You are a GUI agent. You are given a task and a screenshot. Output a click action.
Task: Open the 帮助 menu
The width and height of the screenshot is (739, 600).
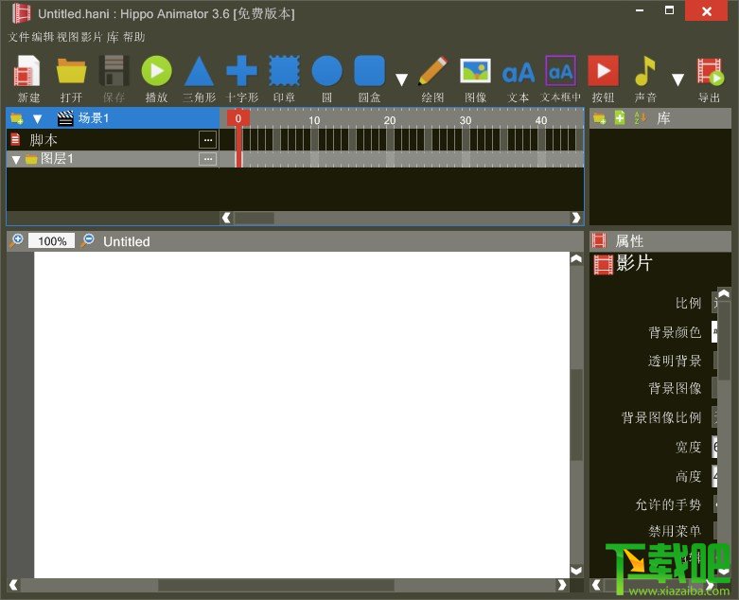point(133,37)
